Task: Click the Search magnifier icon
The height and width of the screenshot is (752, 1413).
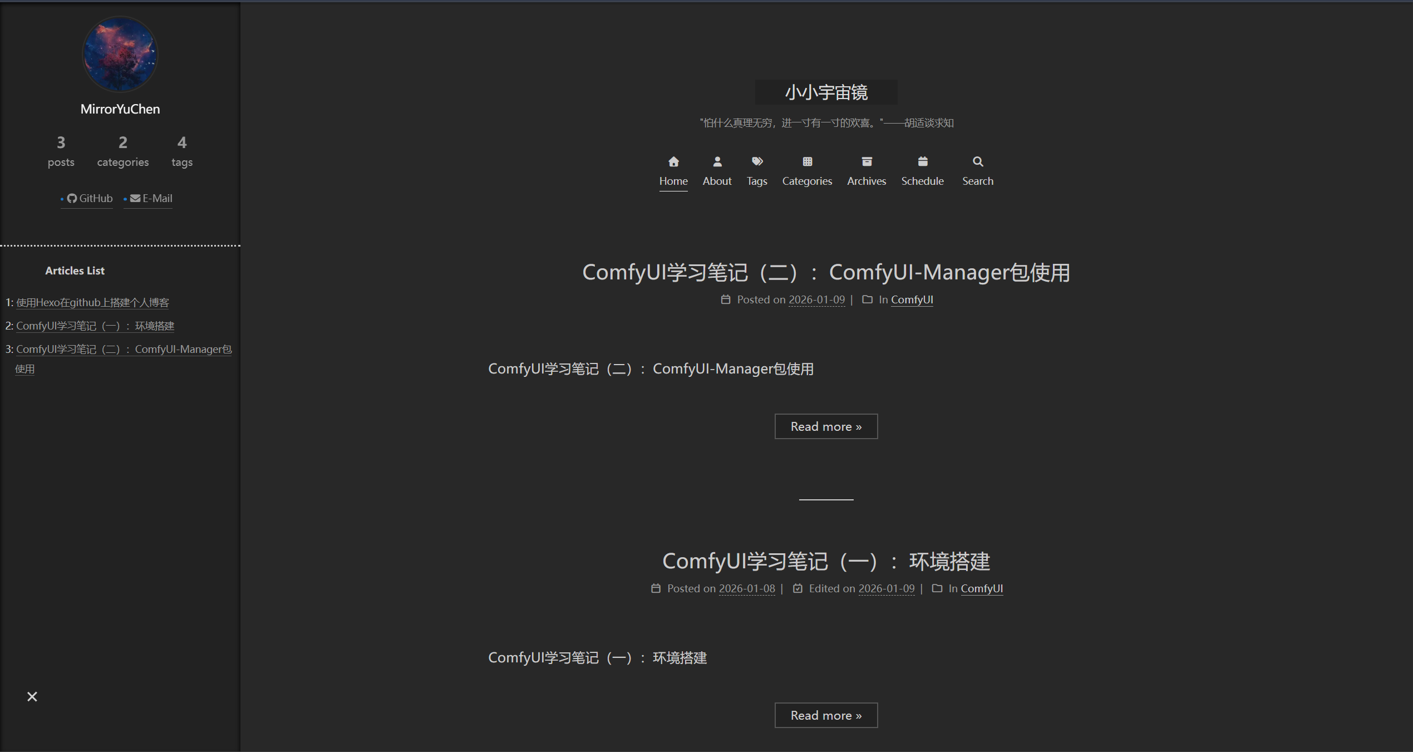Action: tap(978, 162)
